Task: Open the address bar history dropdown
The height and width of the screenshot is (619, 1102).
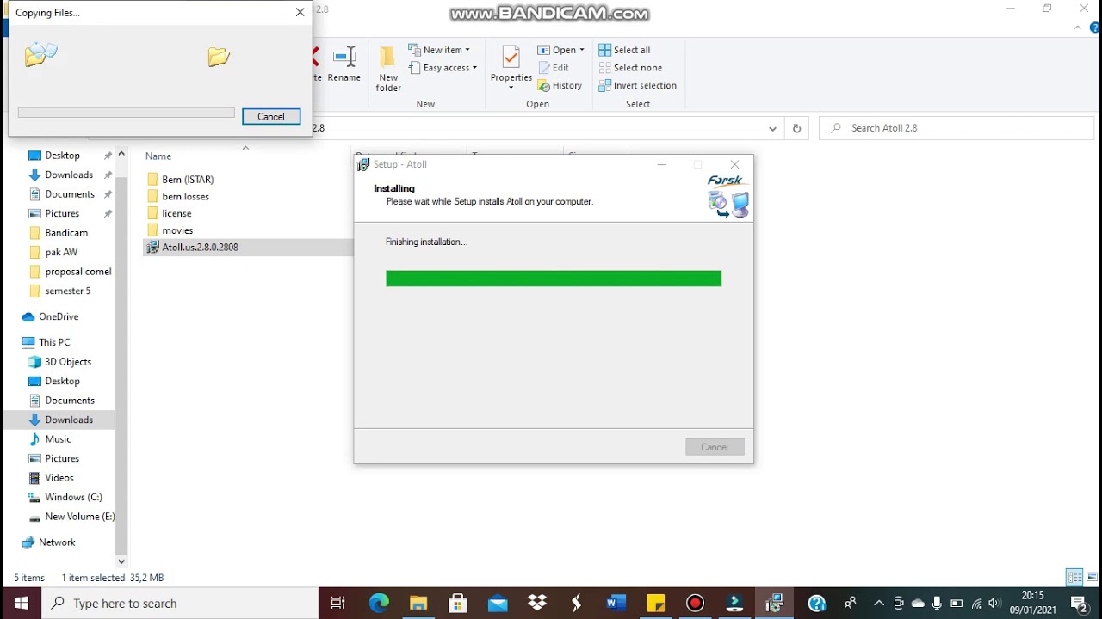Action: pos(772,128)
